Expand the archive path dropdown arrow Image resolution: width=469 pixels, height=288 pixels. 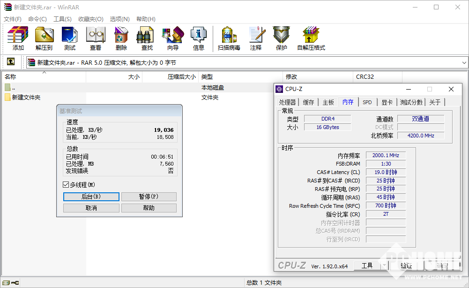tap(464, 62)
